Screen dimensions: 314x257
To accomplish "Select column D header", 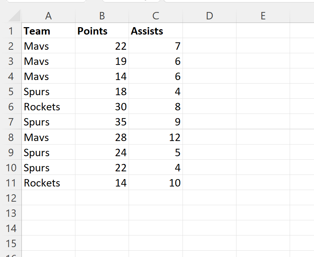I will pyautogui.click(x=209, y=16).
